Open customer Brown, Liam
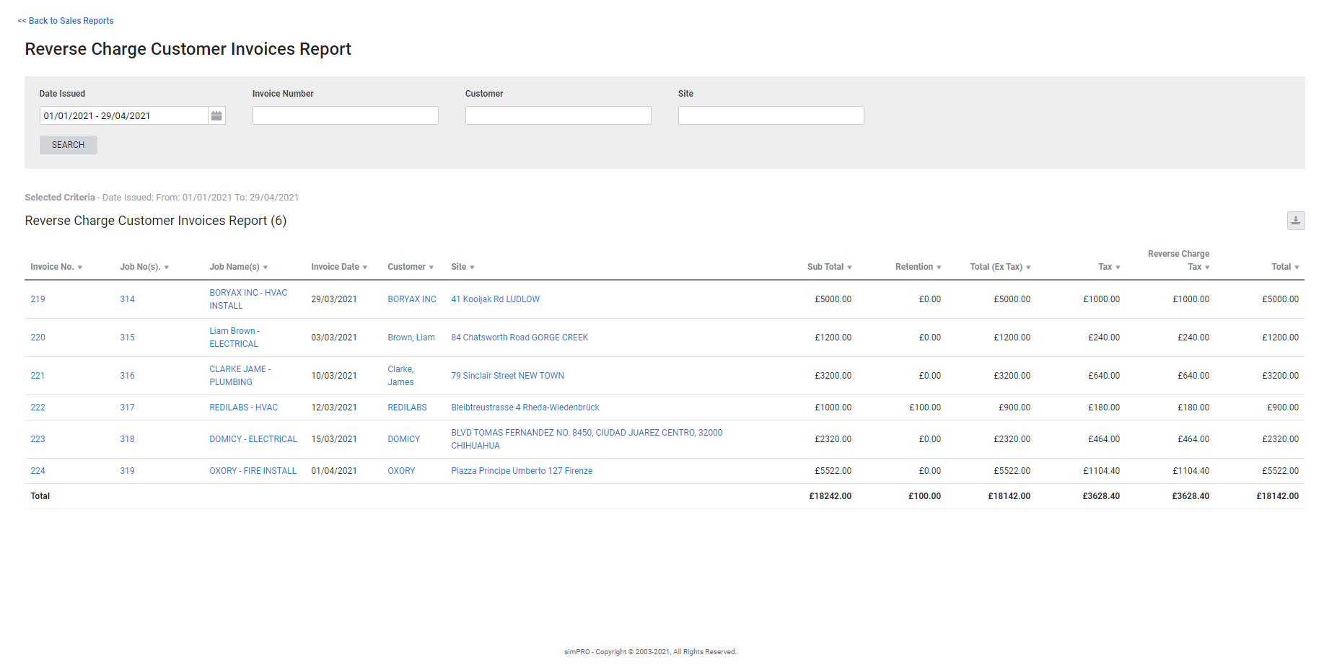This screenshot has height=670, width=1337. [x=411, y=338]
